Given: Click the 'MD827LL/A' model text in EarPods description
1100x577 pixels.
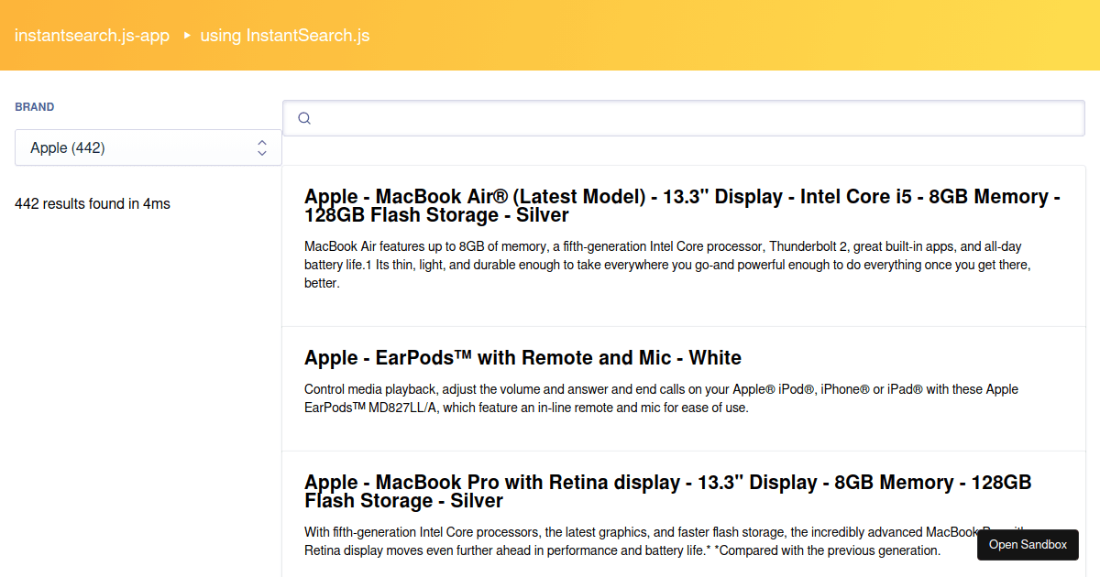Looking at the screenshot, I should click(x=402, y=408).
